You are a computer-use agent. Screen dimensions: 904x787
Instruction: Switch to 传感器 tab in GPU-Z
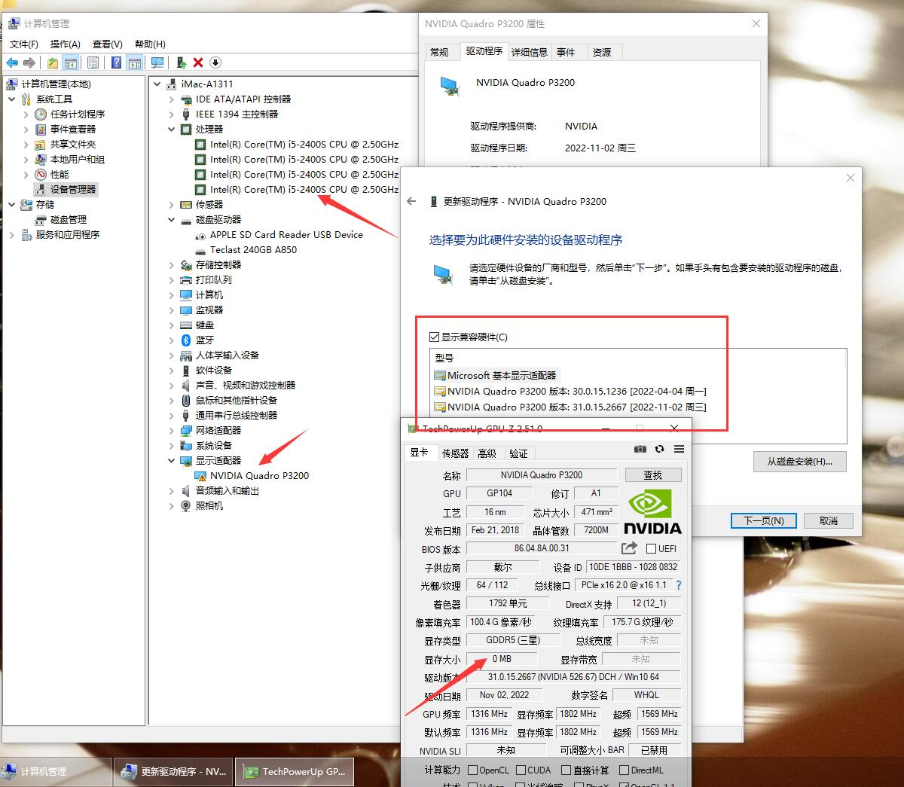click(x=455, y=453)
